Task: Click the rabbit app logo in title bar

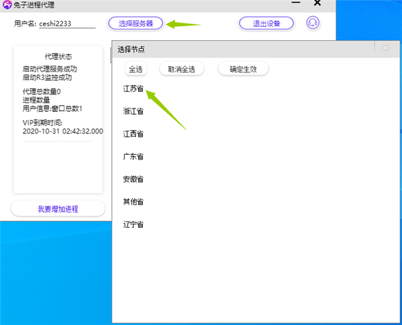Action: click(7, 5)
